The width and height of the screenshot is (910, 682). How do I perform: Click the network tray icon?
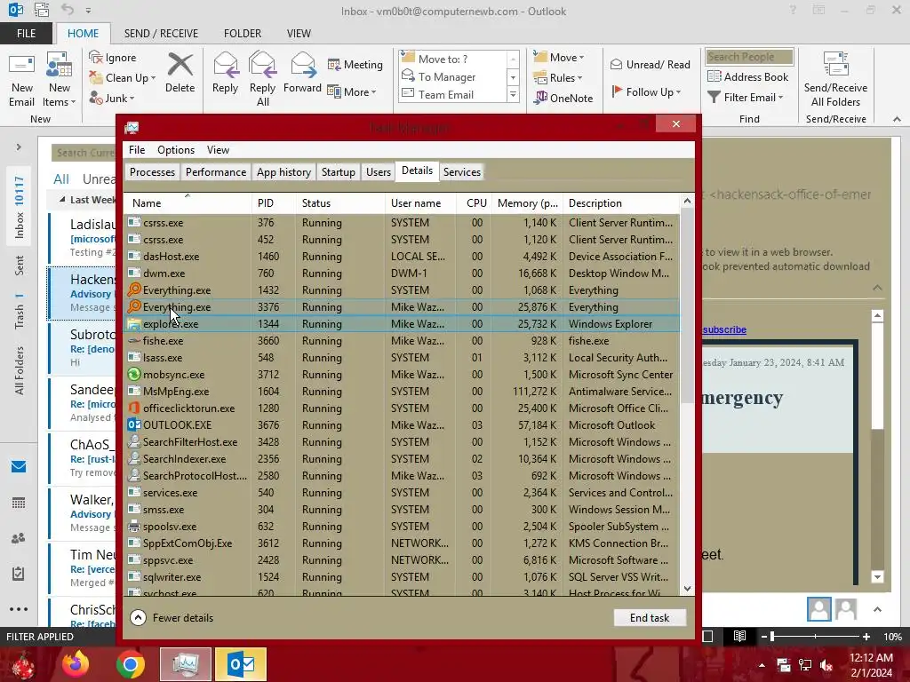click(x=805, y=665)
